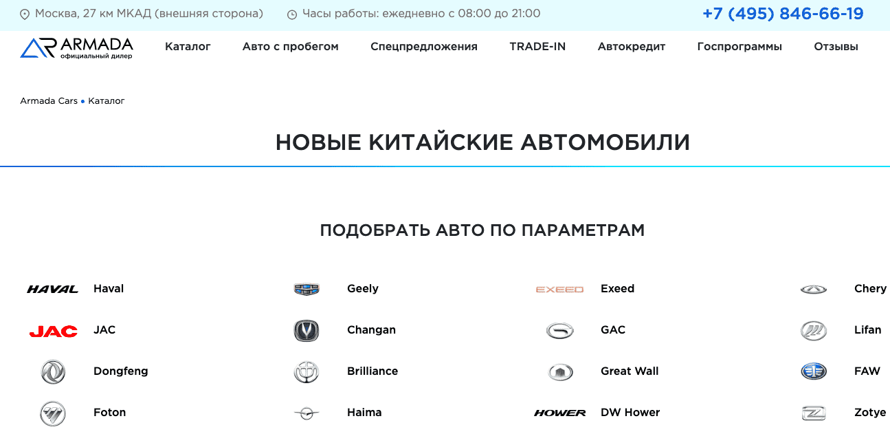
Task: Click the Great Wall brand link
Action: tap(630, 371)
